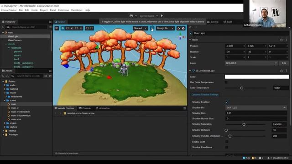
Task: Open the bottom panel menu icon
Action: point(184,108)
